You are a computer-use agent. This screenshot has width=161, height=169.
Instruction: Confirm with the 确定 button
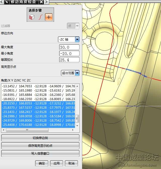point(42,163)
